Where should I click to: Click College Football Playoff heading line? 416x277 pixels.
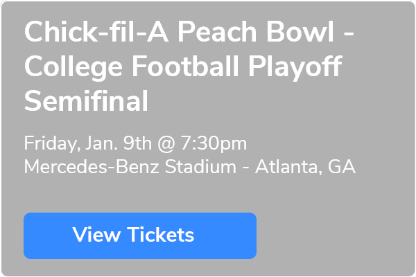pyautogui.click(x=184, y=69)
